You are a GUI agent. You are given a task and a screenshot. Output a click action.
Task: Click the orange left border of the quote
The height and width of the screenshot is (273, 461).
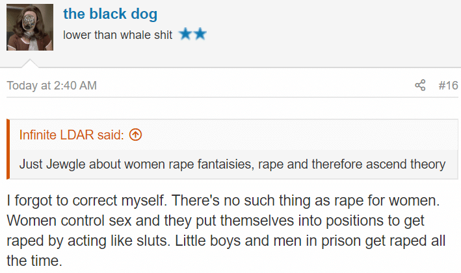coord(8,149)
